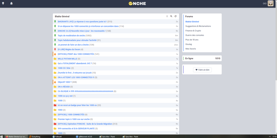Open the forum search magnifier icon

[171, 16]
